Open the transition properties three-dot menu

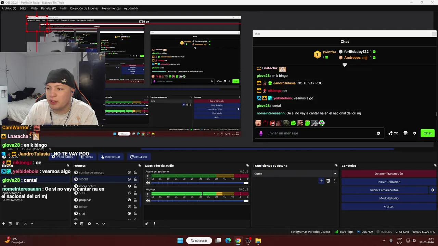point(335,181)
